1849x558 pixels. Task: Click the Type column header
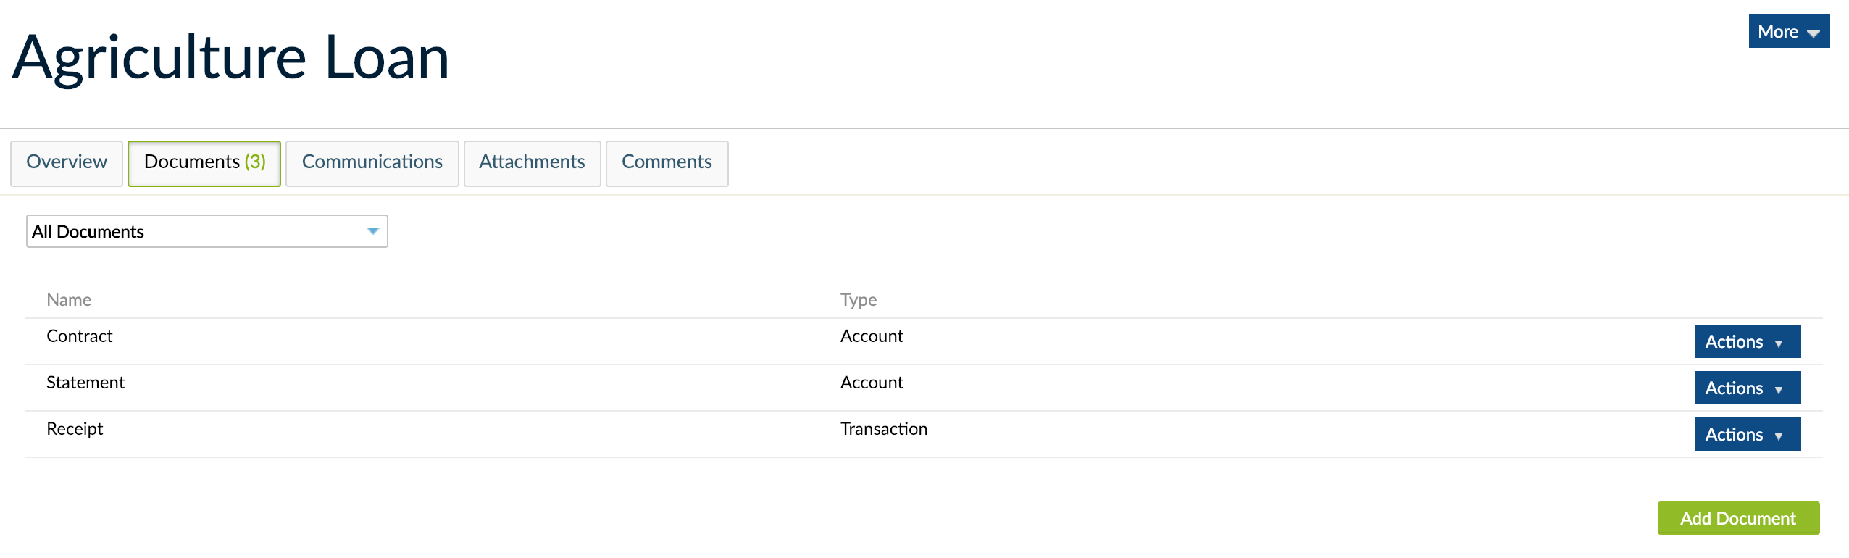(x=858, y=299)
